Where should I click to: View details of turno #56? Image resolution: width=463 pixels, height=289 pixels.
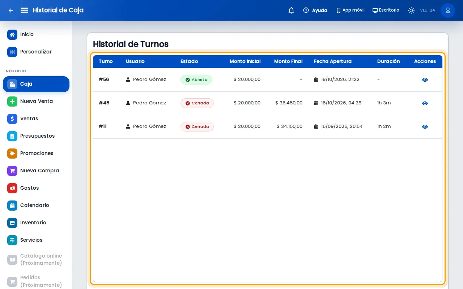coord(425,80)
